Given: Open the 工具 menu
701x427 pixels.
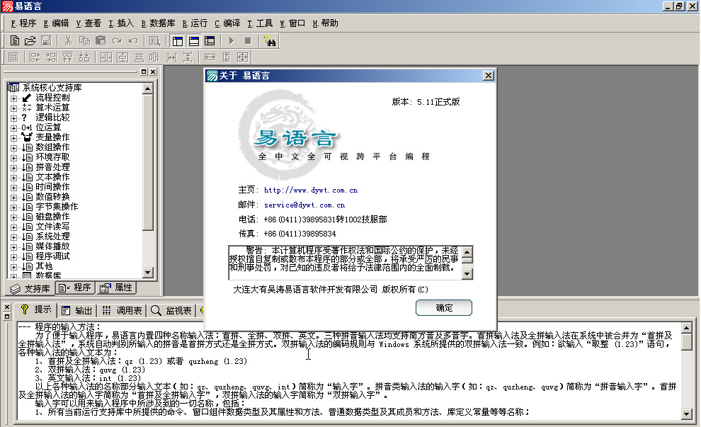Looking at the screenshot, I should (260, 23).
